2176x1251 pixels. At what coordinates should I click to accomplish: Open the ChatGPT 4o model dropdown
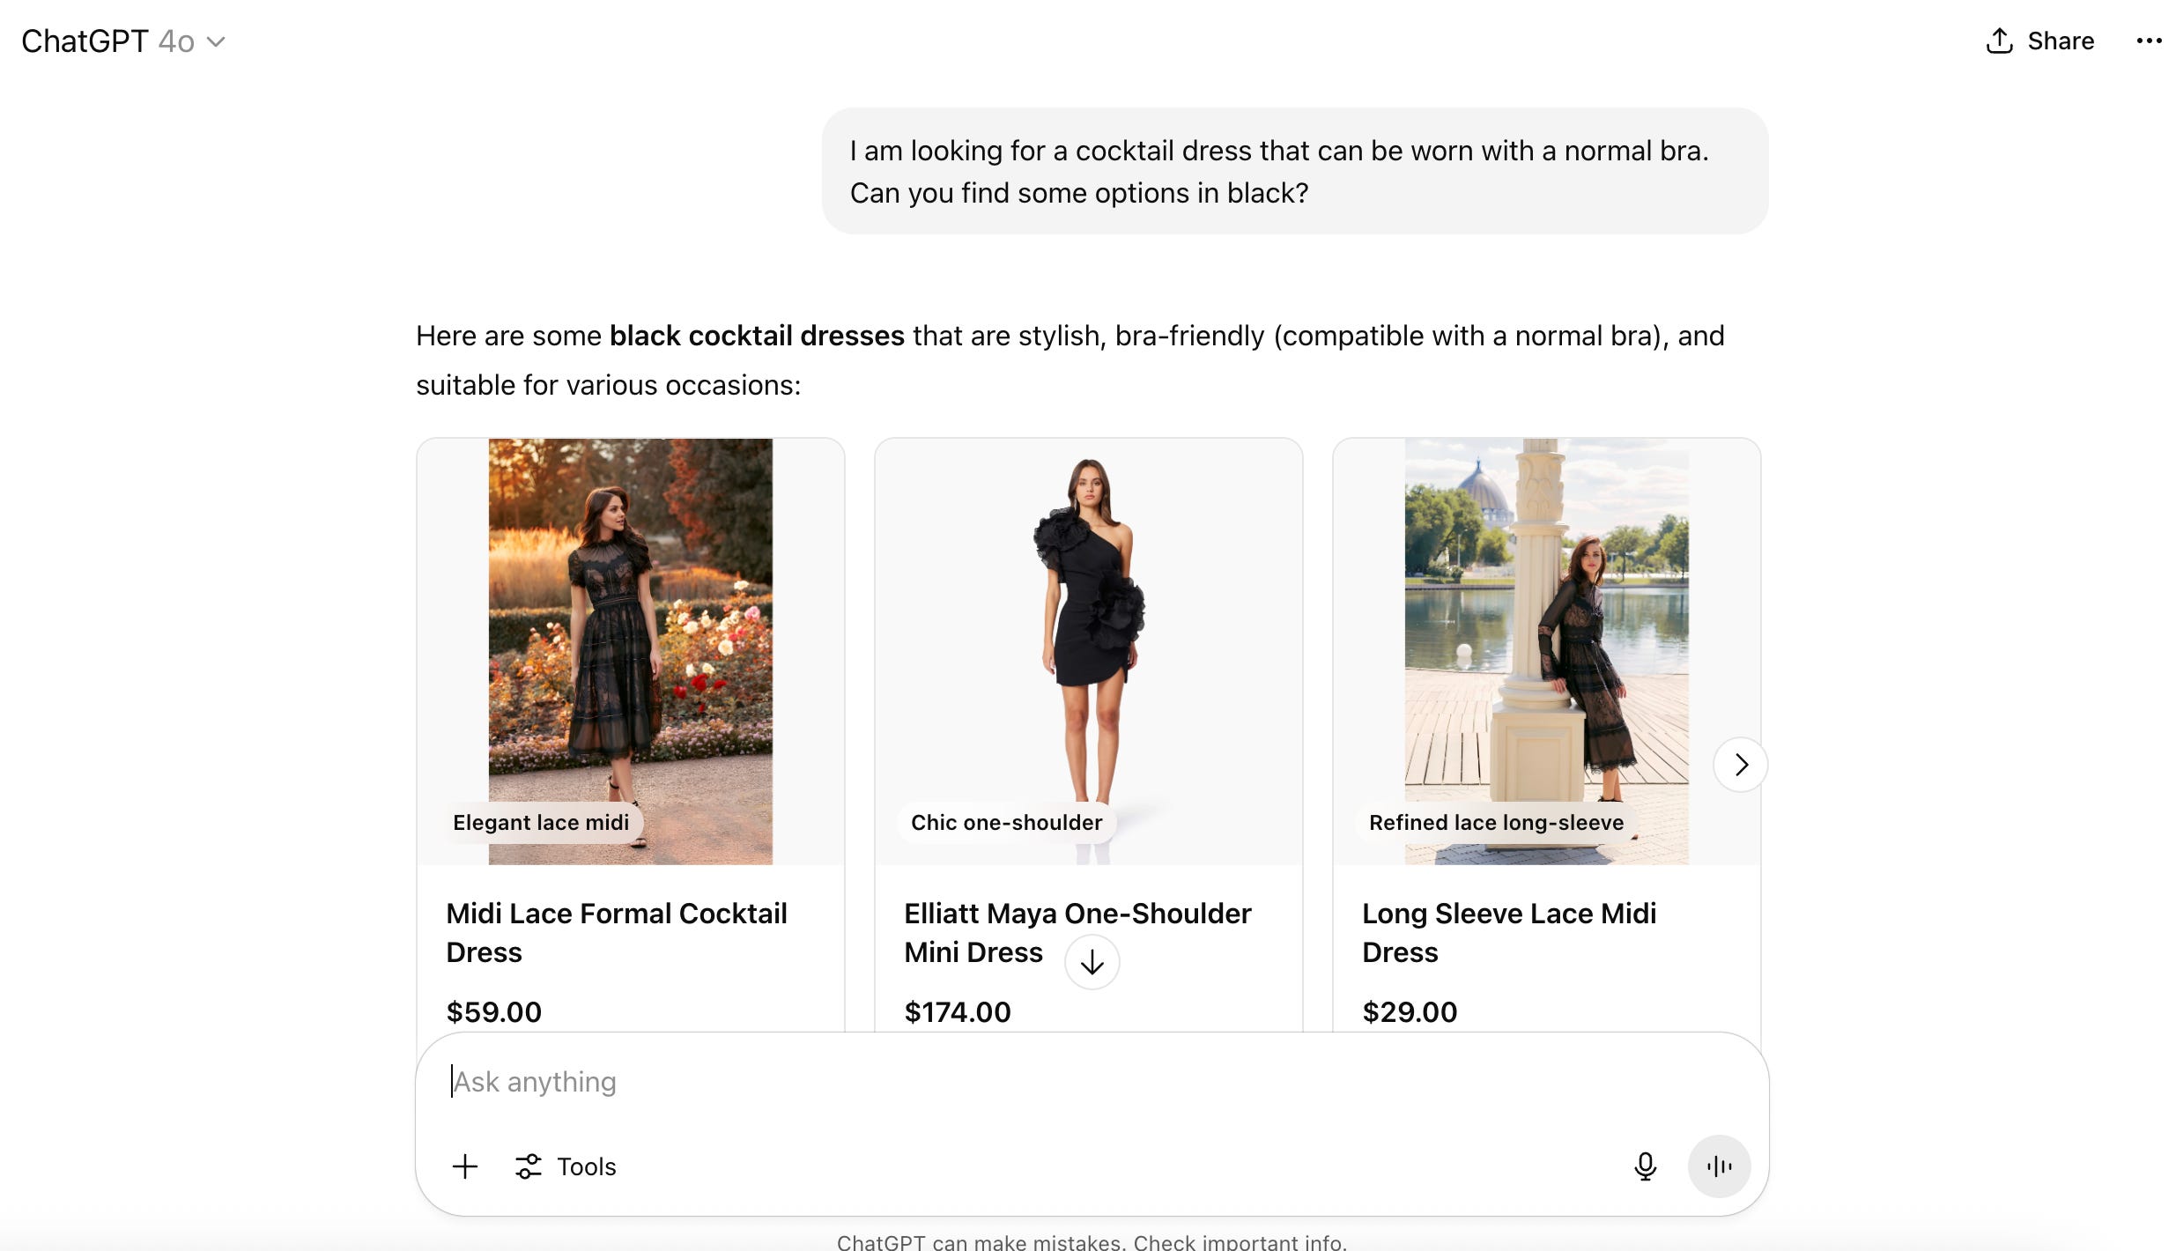pyautogui.click(x=123, y=41)
